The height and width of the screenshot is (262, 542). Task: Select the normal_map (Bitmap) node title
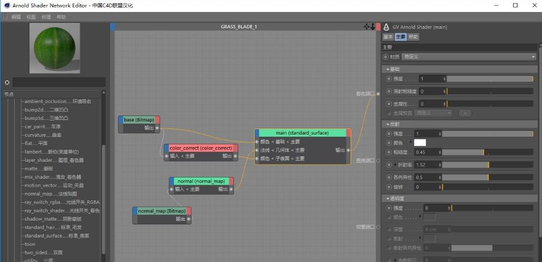click(x=162, y=211)
